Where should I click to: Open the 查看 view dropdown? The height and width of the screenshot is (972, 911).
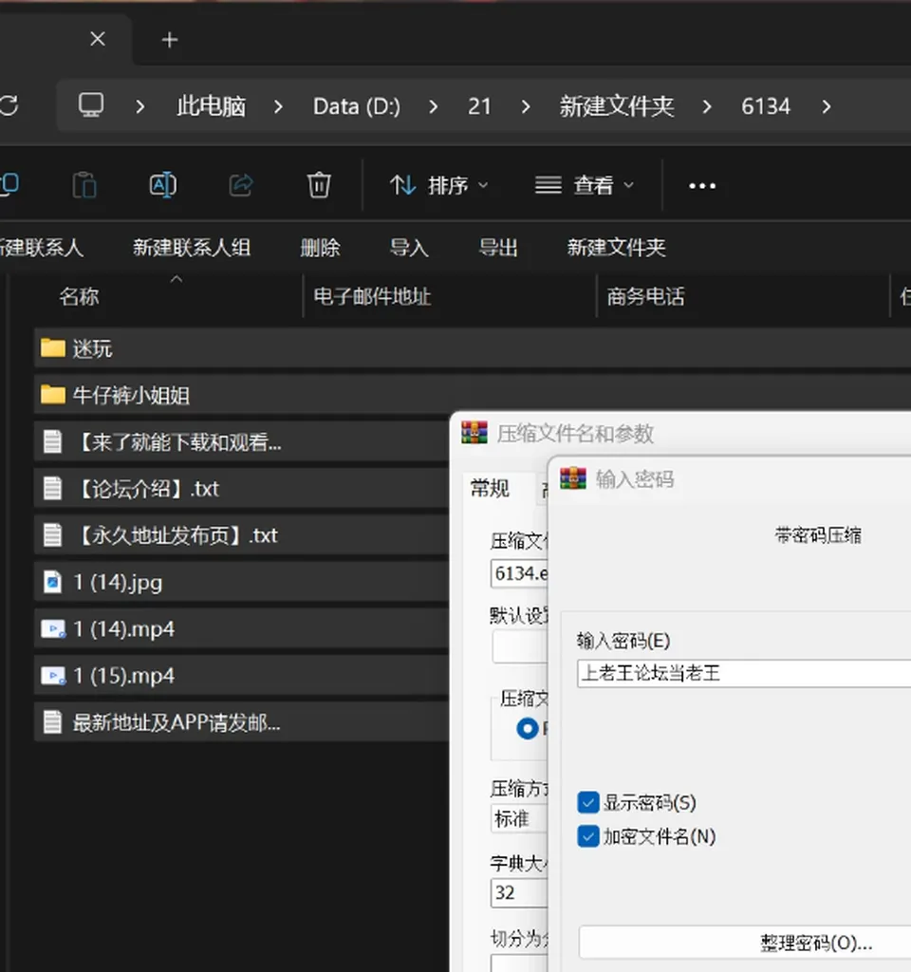pos(585,185)
